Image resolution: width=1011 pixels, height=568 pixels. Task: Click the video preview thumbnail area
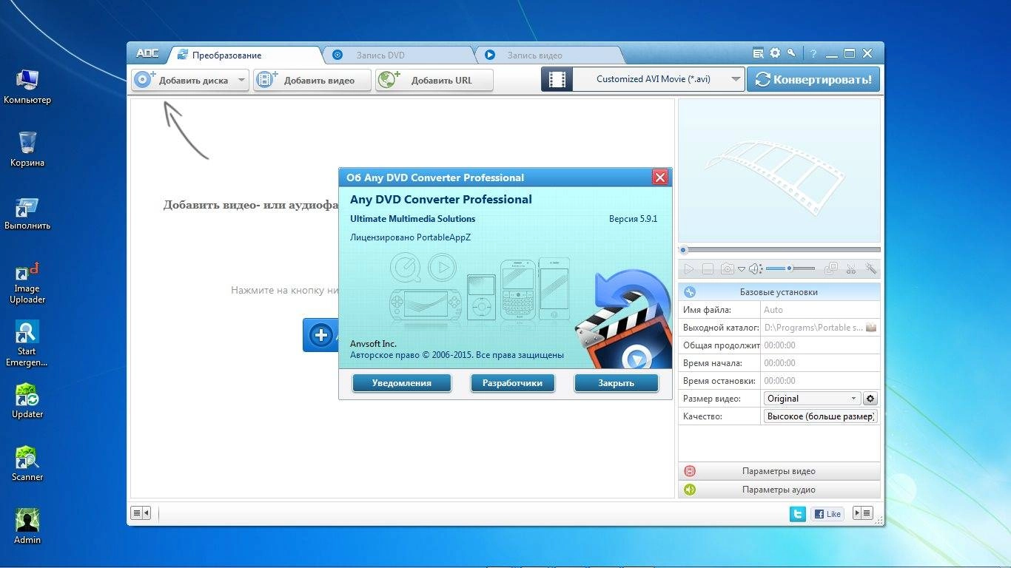(779, 170)
